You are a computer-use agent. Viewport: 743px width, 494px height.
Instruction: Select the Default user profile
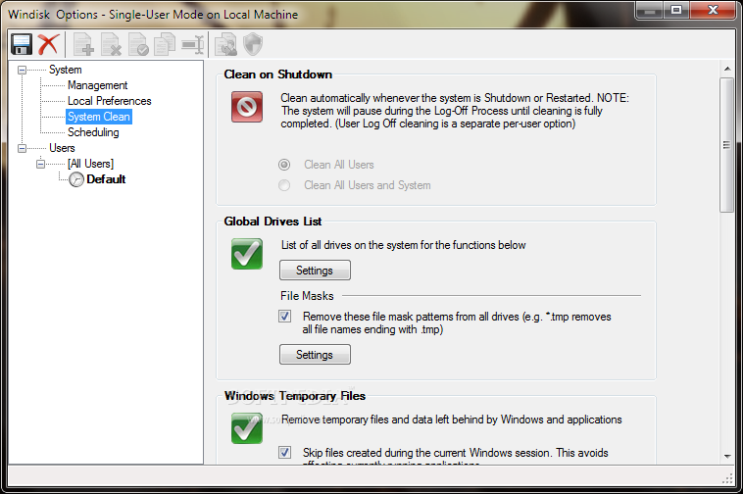click(x=106, y=179)
